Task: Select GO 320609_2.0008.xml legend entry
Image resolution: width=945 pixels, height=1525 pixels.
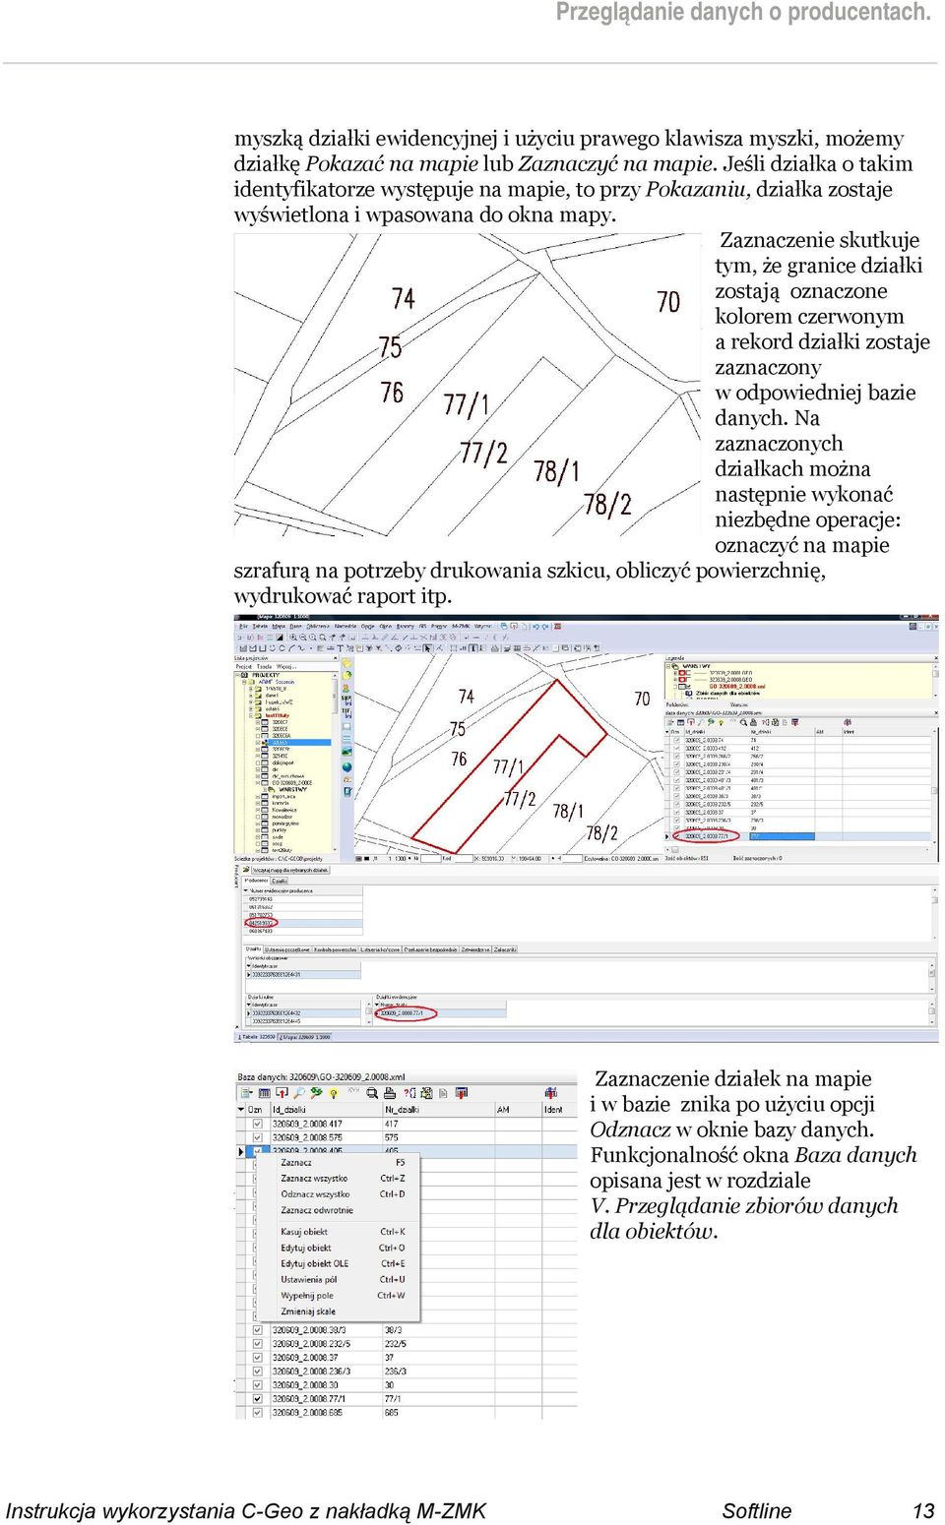Action: click(737, 686)
